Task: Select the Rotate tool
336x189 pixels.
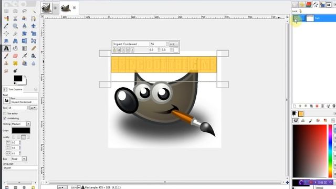Action: click(x=24, y=34)
